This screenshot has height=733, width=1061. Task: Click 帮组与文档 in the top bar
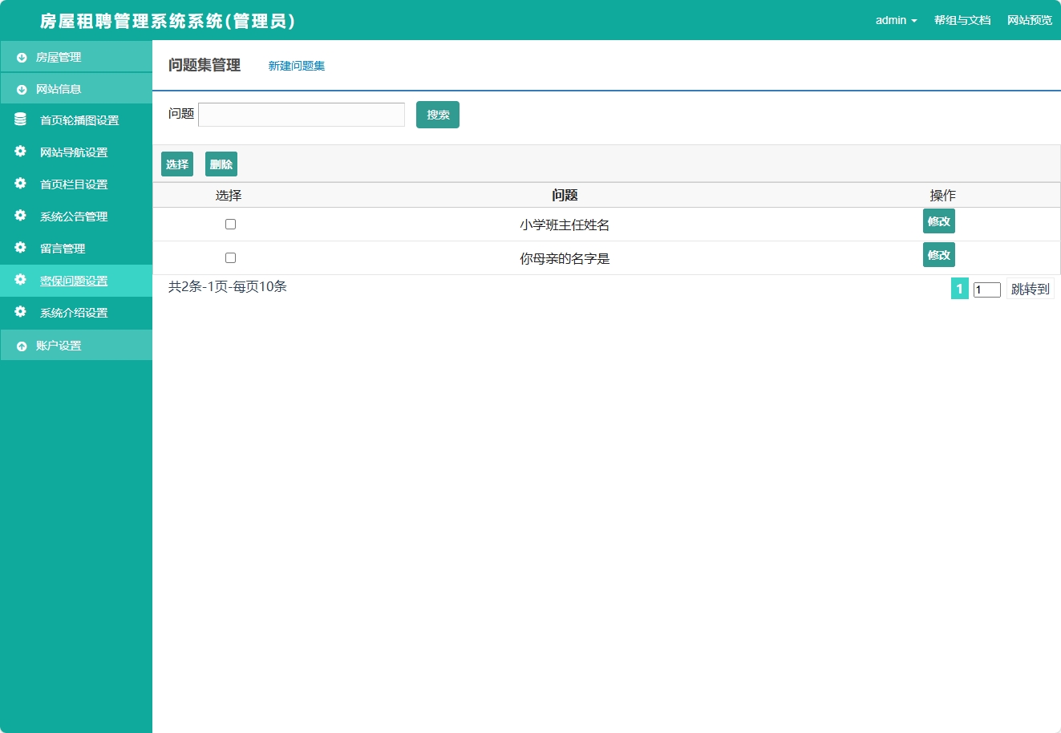pyautogui.click(x=962, y=20)
